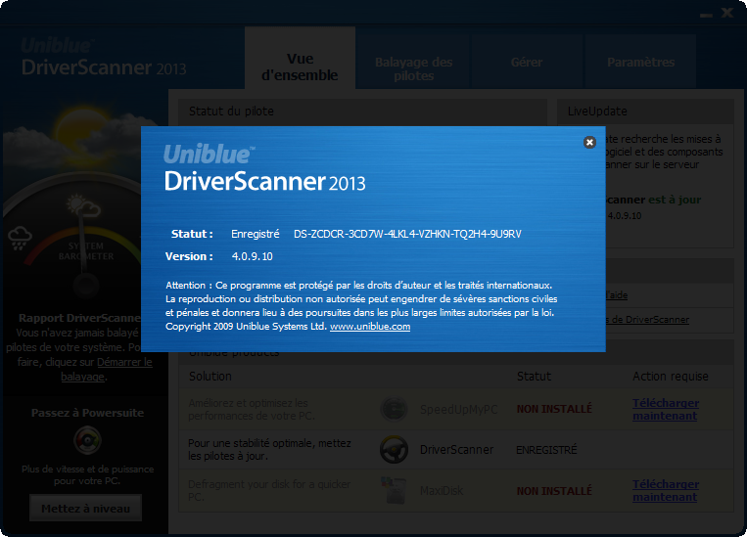The height and width of the screenshot is (537, 747).
Task: Click the Uniblue DriverScanner 2013 dialog logo
Action: click(x=264, y=167)
